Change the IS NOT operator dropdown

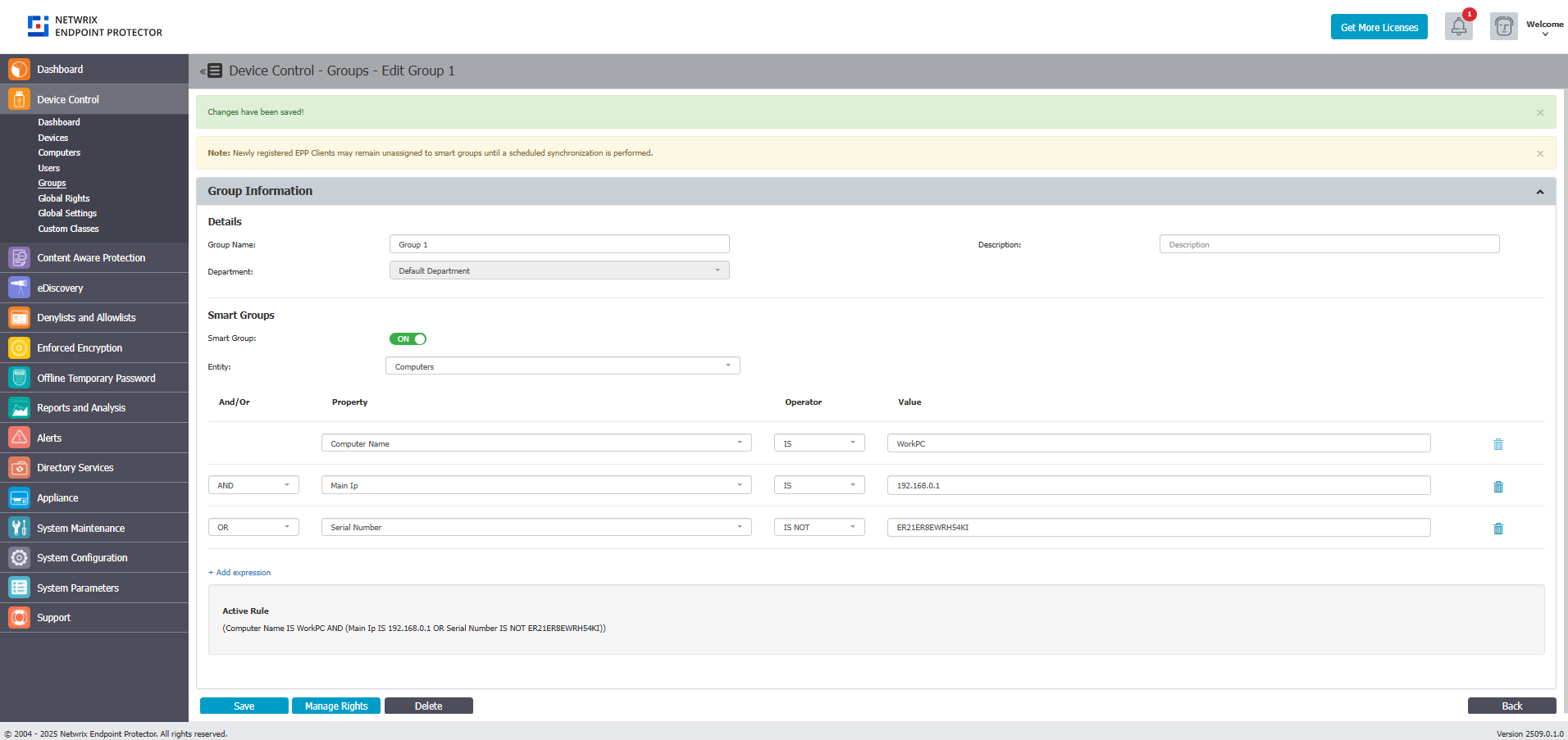point(818,527)
